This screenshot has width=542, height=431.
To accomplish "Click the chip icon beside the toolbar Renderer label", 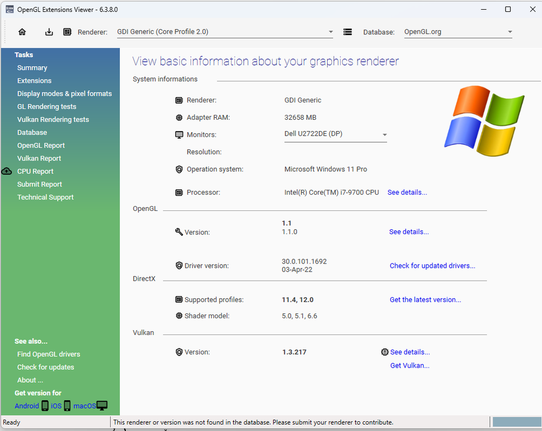I will [x=67, y=32].
